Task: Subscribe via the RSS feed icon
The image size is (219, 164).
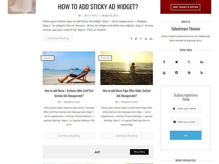Action: click(x=201, y=73)
